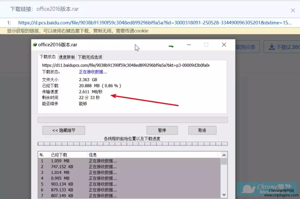Click the 取消分享 button in background page
The image size is (300, 199).
click(247, 47)
